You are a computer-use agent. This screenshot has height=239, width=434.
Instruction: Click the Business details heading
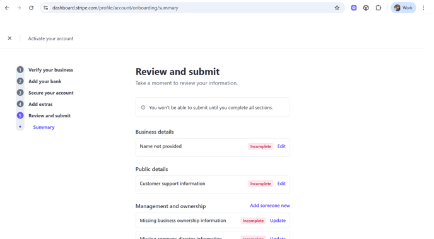click(155, 132)
